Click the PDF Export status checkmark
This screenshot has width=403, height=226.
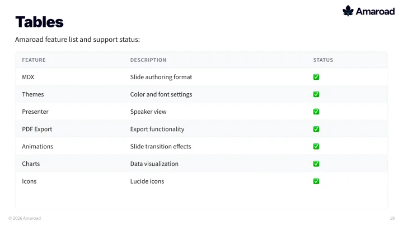(x=316, y=129)
